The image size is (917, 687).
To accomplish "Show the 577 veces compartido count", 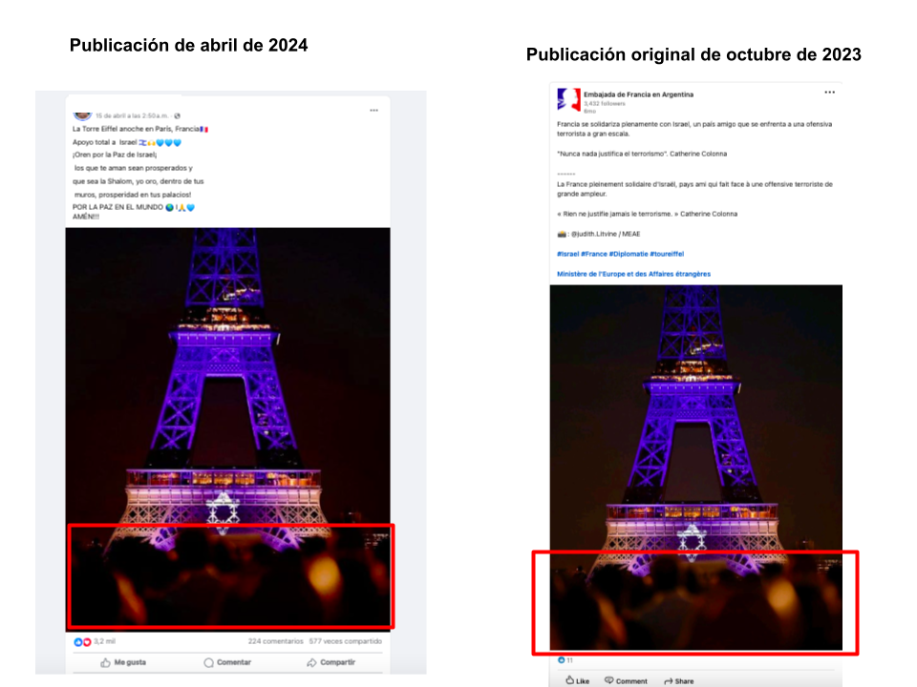I will tap(345, 641).
